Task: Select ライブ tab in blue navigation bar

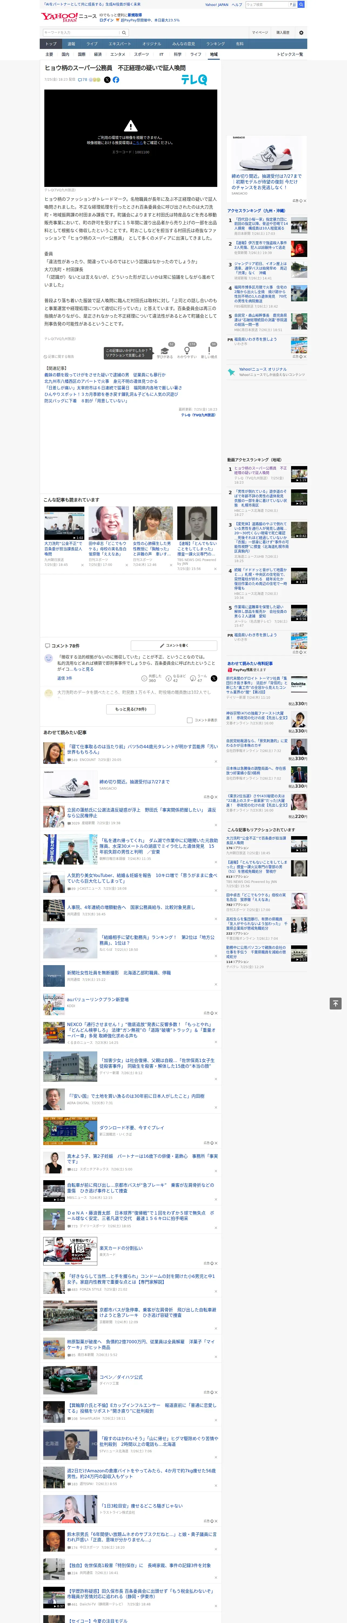Action: coord(92,44)
